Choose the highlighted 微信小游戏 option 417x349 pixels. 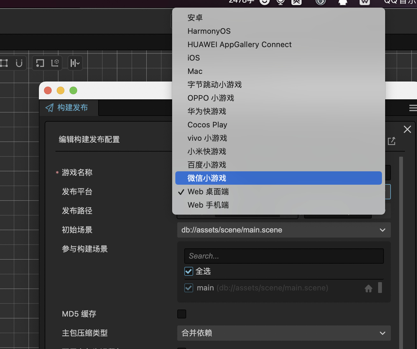pos(278,178)
